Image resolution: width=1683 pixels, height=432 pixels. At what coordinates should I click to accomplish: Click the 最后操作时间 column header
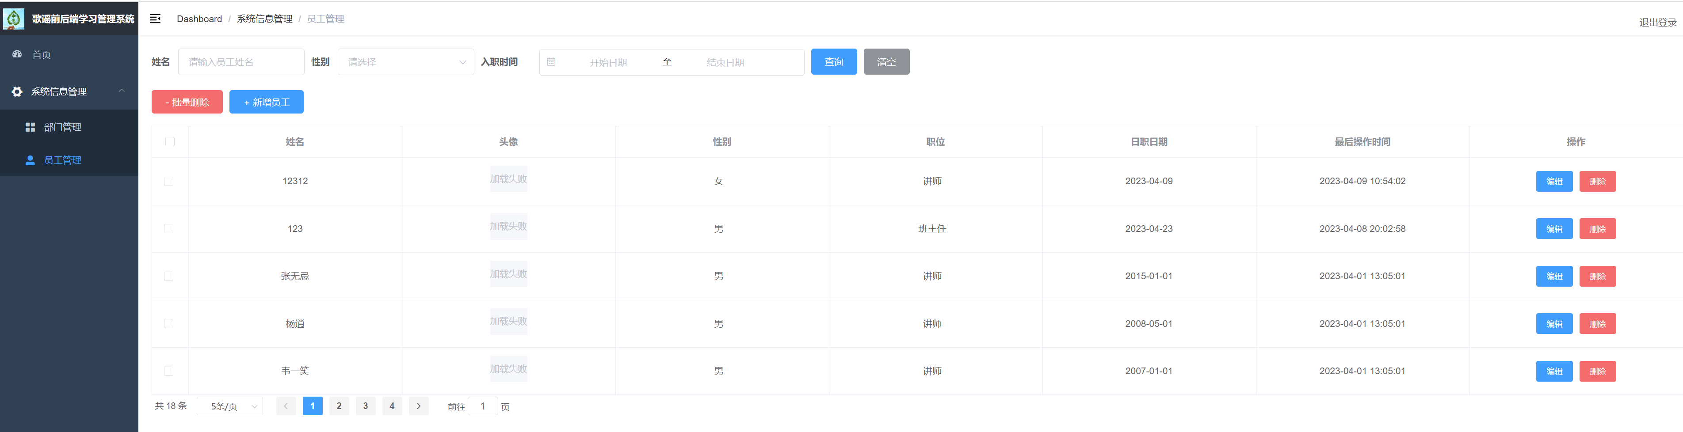pyautogui.click(x=1362, y=142)
